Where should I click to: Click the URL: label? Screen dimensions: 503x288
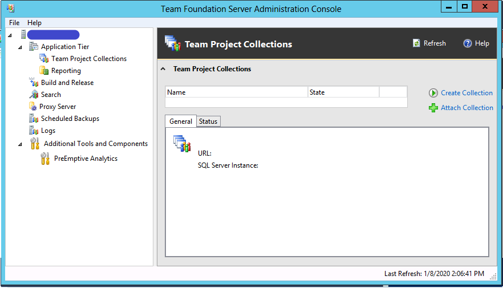[x=205, y=153]
